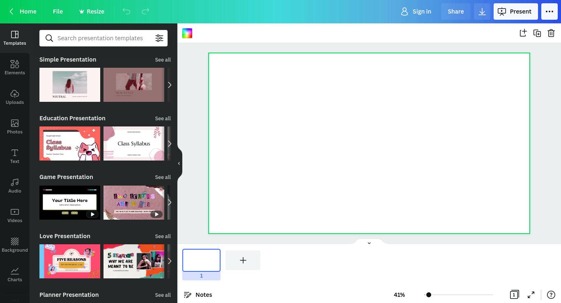The height and width of the screenshot is (303, 561).
Task: Enter fullscreen mode
Action: tap(531, 295)
